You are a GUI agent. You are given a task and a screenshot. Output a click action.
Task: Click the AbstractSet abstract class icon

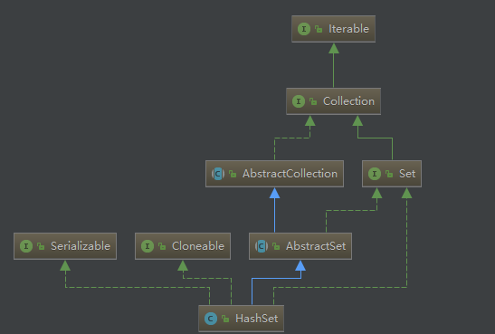tap(262, 246)
